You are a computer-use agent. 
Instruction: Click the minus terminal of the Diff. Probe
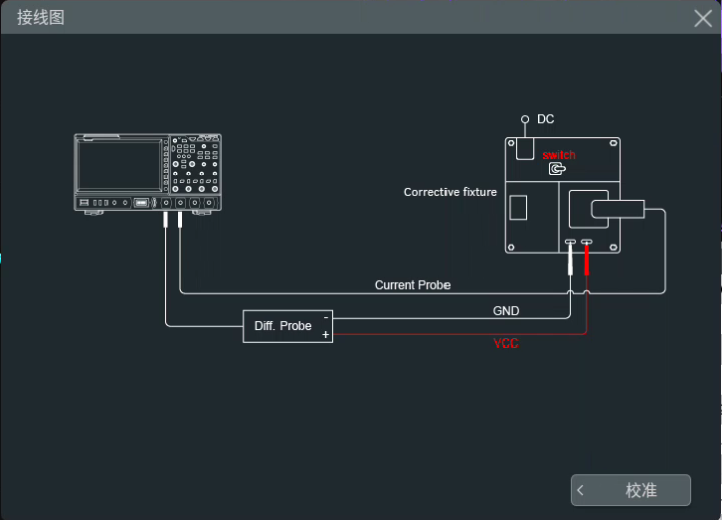pyautogui.click(x=325, y=317)
